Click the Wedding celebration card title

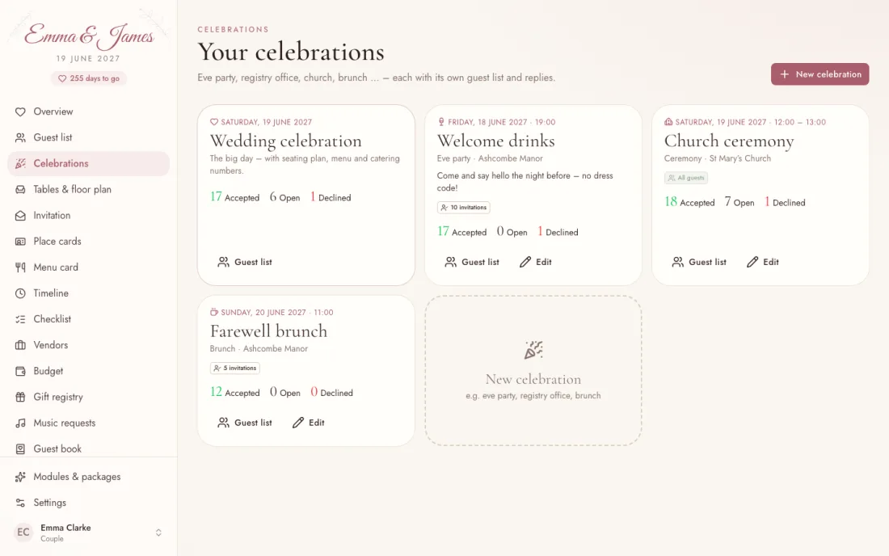coord(286,141)
